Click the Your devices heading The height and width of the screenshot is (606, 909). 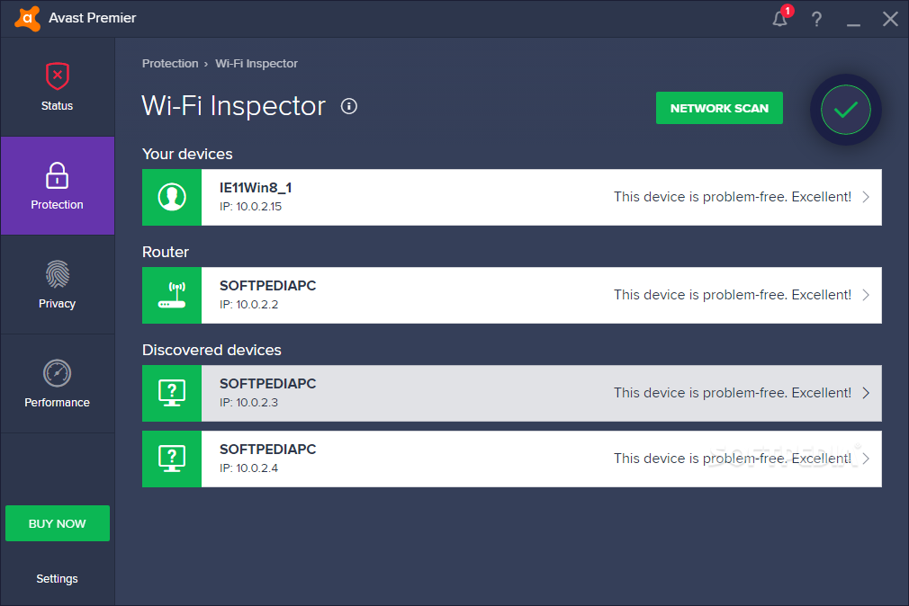(187, 154)
